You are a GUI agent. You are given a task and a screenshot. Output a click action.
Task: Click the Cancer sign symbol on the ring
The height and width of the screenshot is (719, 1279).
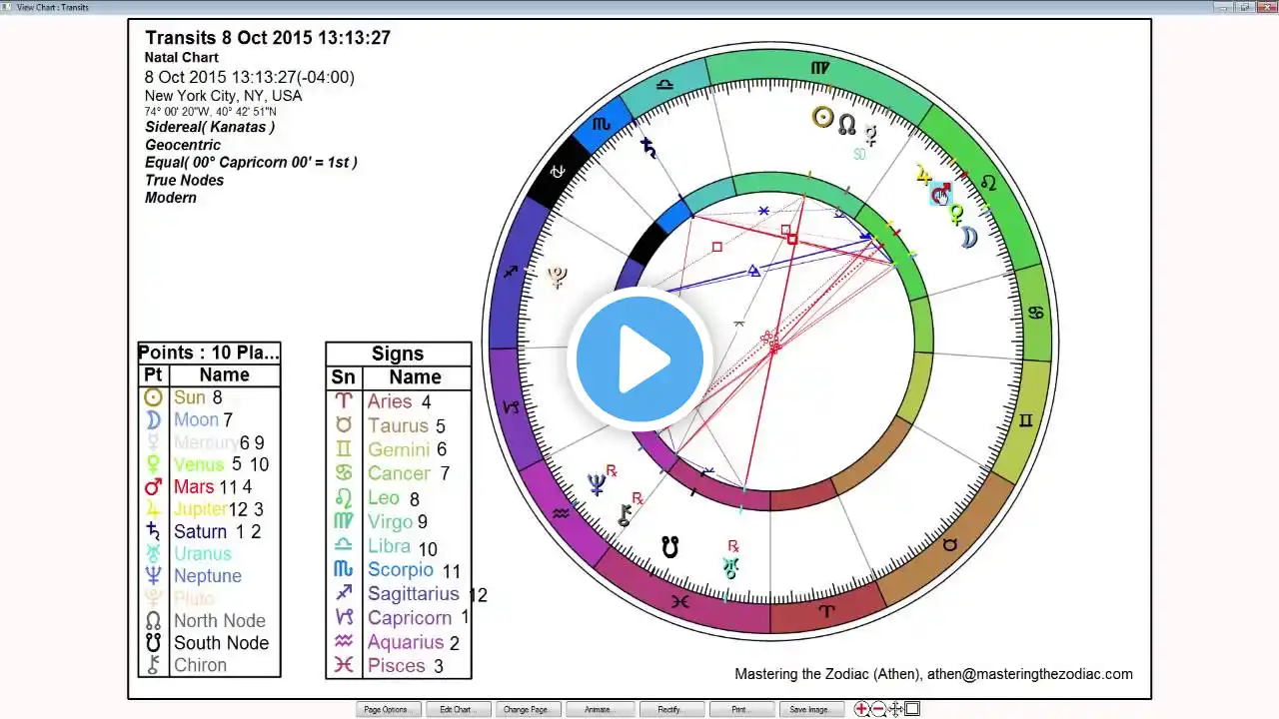pos(1036,313)
